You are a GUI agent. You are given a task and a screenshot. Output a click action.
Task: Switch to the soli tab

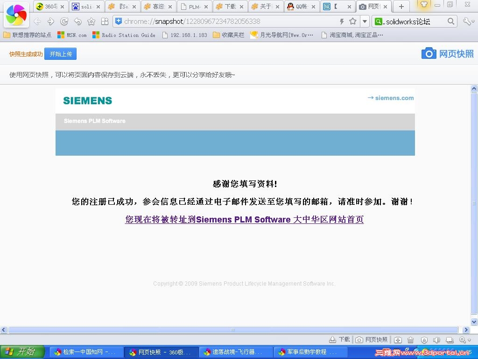tap(86, 7)
